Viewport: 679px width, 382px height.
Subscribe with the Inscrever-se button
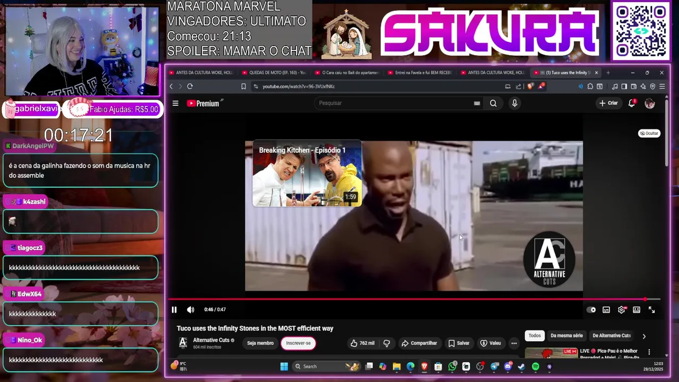pos(298,343)
